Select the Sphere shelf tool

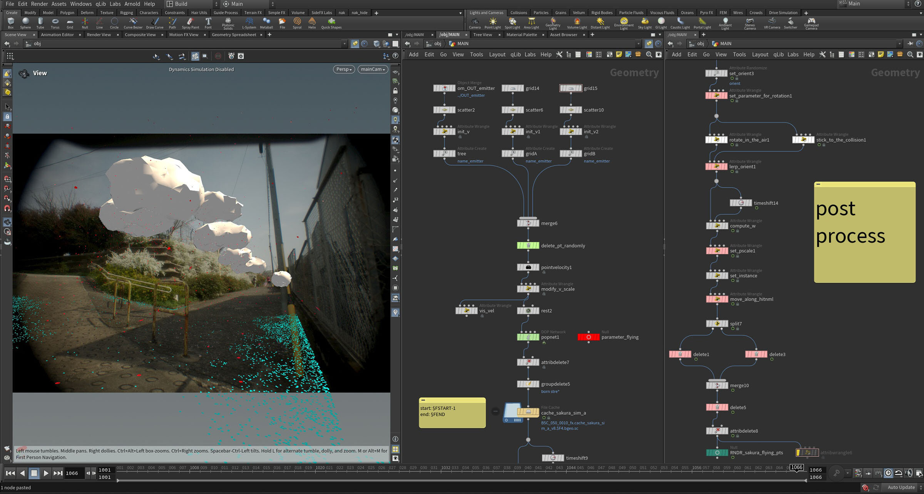pyautogui.click(x=25, y=23)
